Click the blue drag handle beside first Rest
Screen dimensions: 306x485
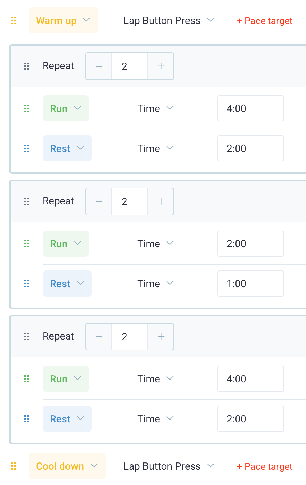click(26, 148)
